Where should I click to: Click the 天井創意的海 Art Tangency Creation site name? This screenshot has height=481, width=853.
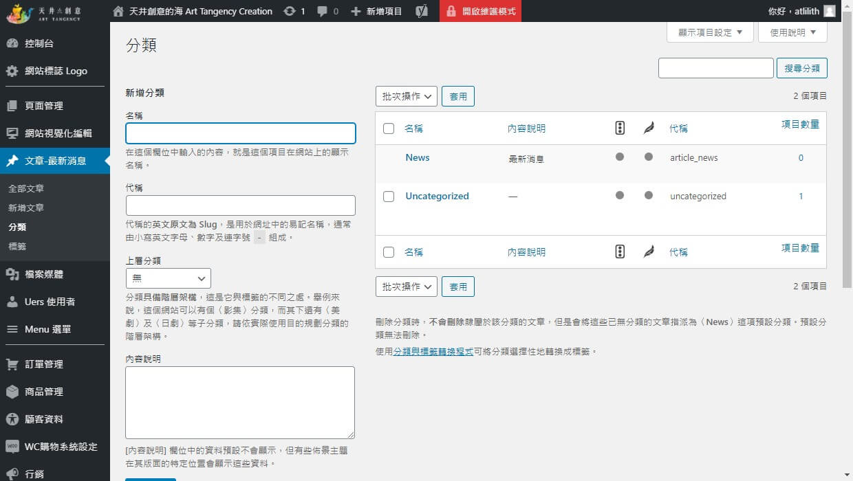(x=200, y=12)
